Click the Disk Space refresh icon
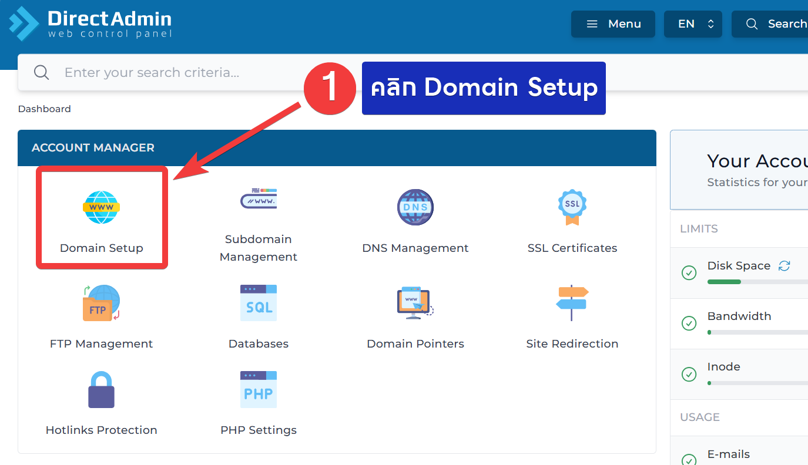This screenshot has width=808, height=465. click(x=784, y=266)
